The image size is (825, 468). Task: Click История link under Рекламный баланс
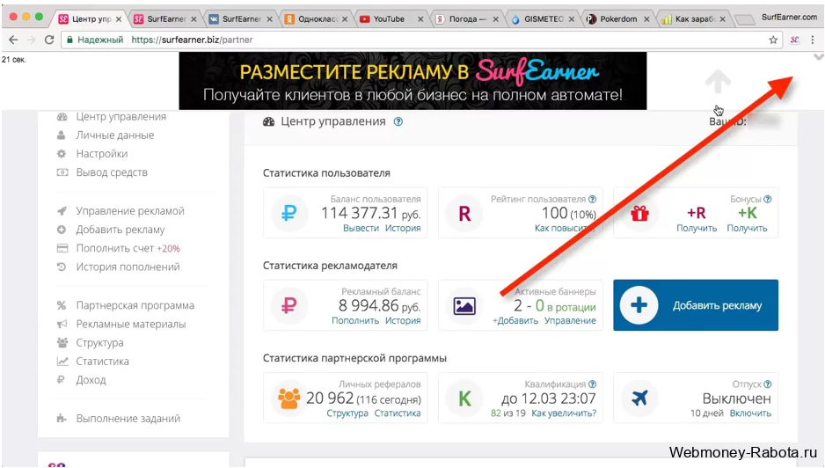click(x=403, y=320)
